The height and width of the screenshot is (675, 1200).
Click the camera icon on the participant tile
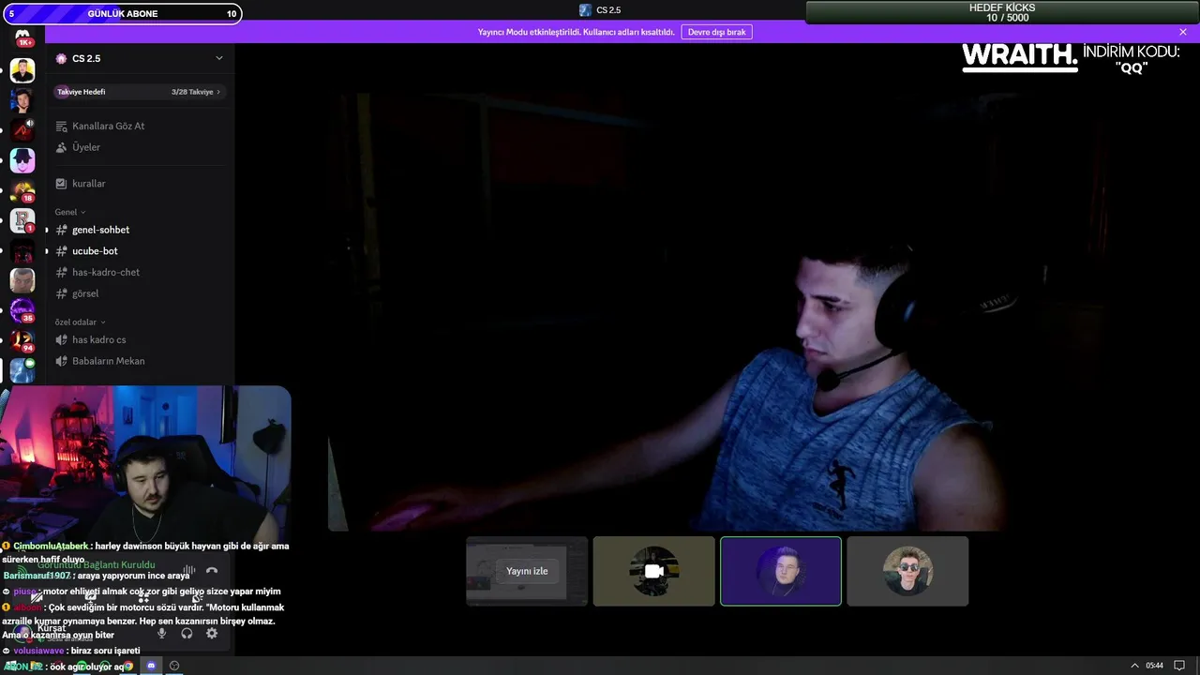(x=654, y=571)
